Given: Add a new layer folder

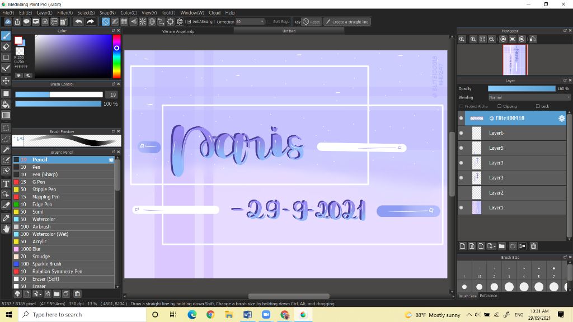Looking at the screenshot, I should click(x=502, y=246).
